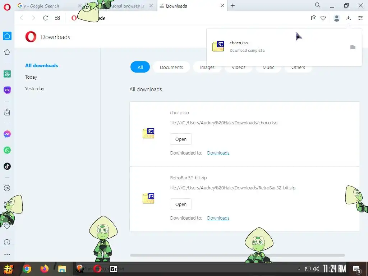Click the choco.iso file icon in list
Screen dimensions: 368x276
[x=148, y=133]
